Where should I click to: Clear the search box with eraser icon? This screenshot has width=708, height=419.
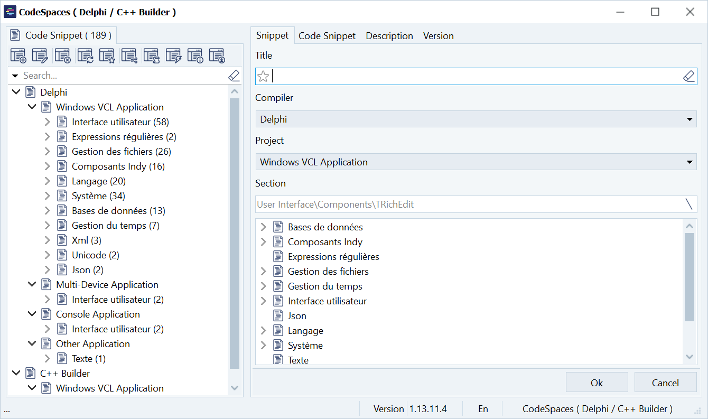[x=234, y=76]
